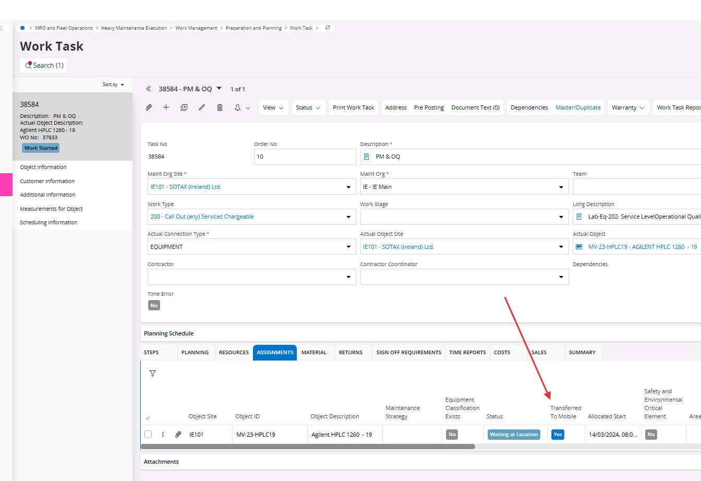Collapse the list panel with double chevron

click(x=149, y=89)
